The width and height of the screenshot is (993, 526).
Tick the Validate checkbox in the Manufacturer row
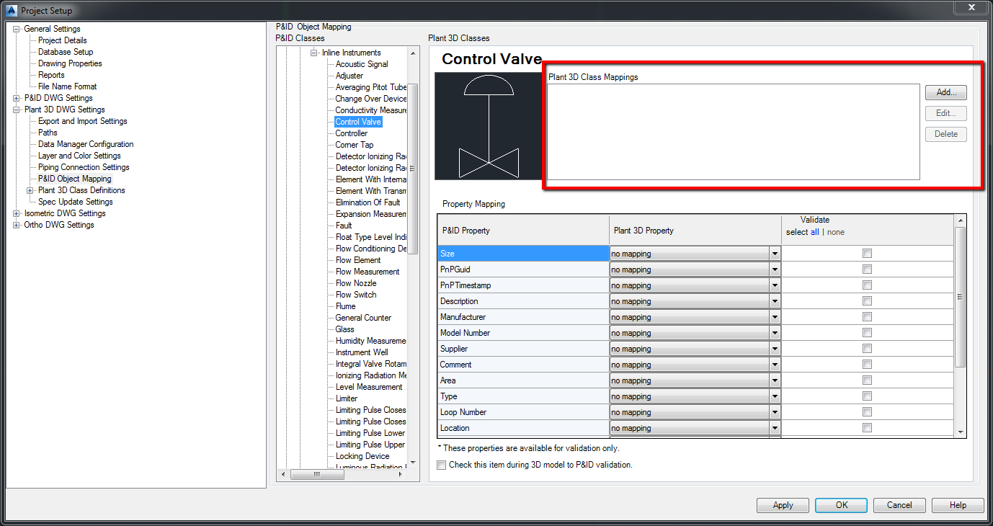[868, 317]
